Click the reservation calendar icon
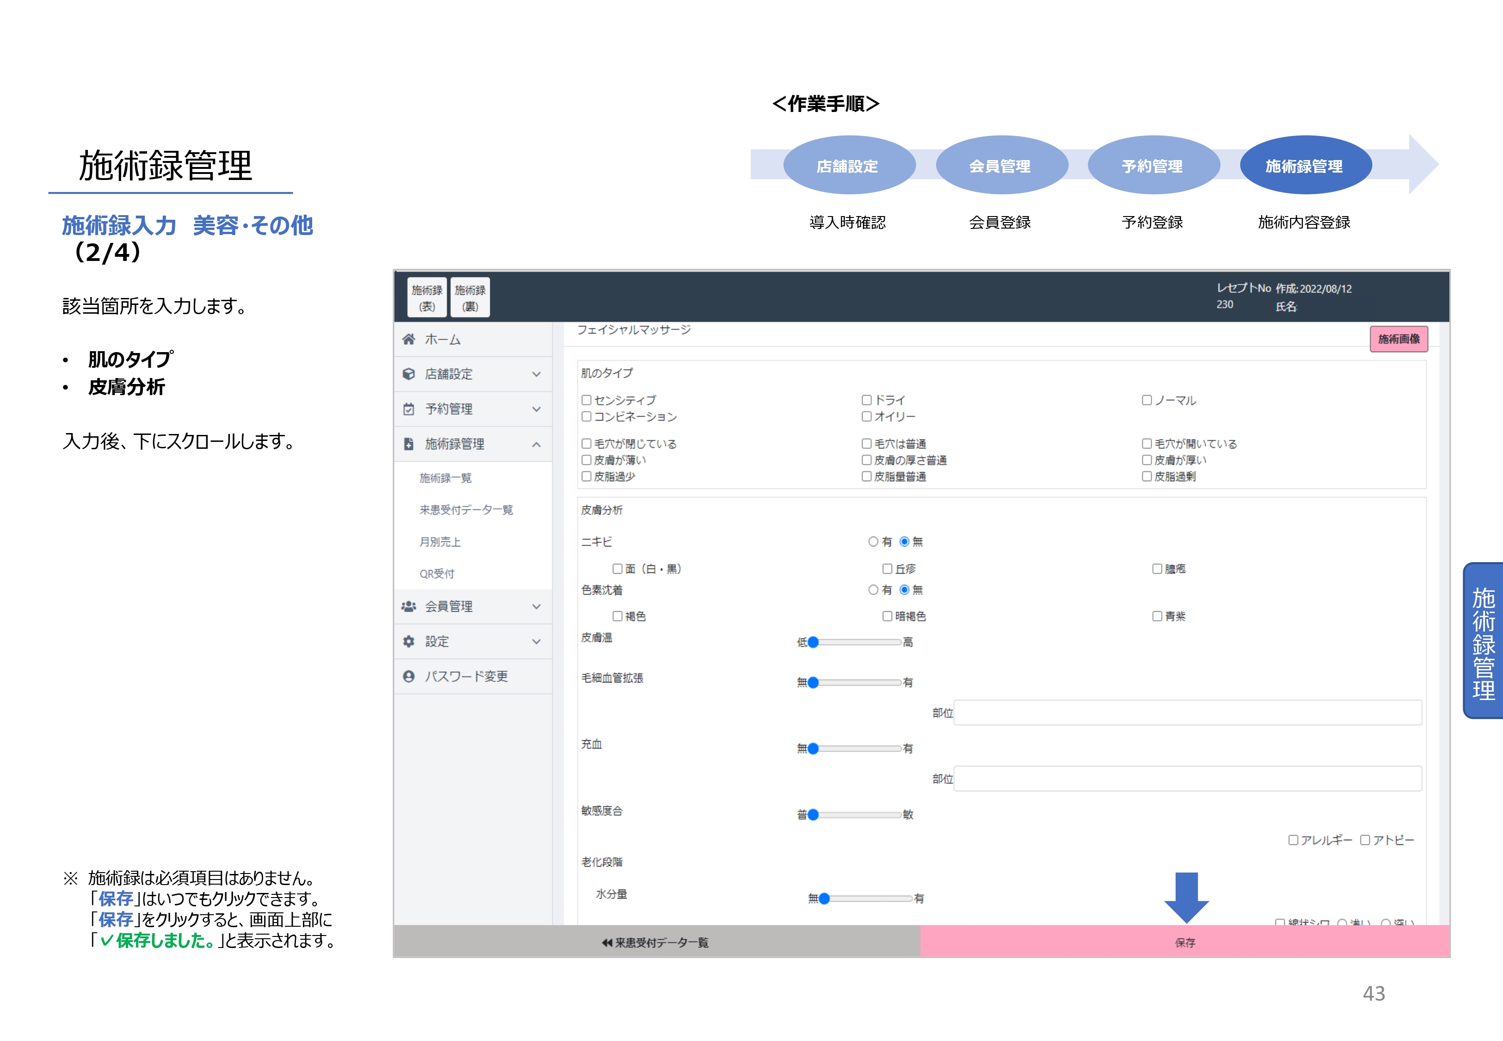Screen dimensions: 1503x1041 coord(409,409)
